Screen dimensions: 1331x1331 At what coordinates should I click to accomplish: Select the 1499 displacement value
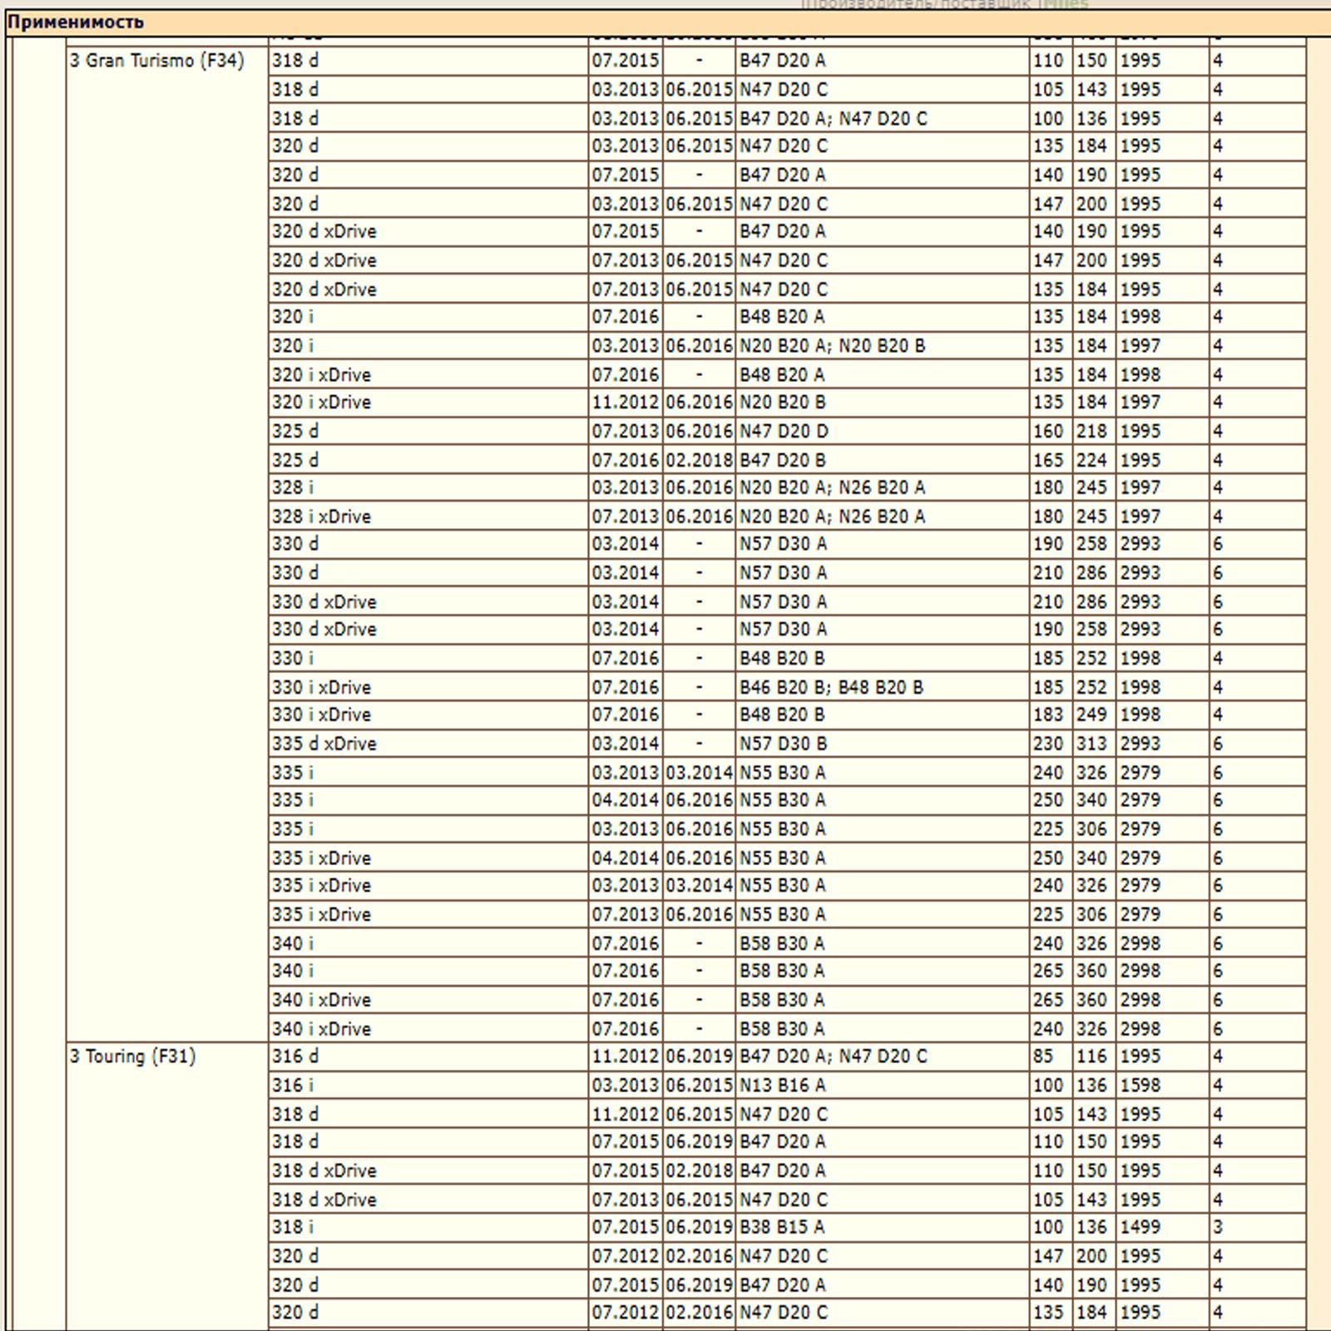click(x=1140, y=1227)
